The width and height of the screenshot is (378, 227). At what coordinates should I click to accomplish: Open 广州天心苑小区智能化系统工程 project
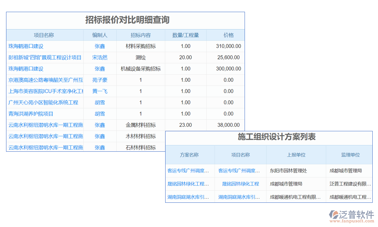[x=43, y=103]
